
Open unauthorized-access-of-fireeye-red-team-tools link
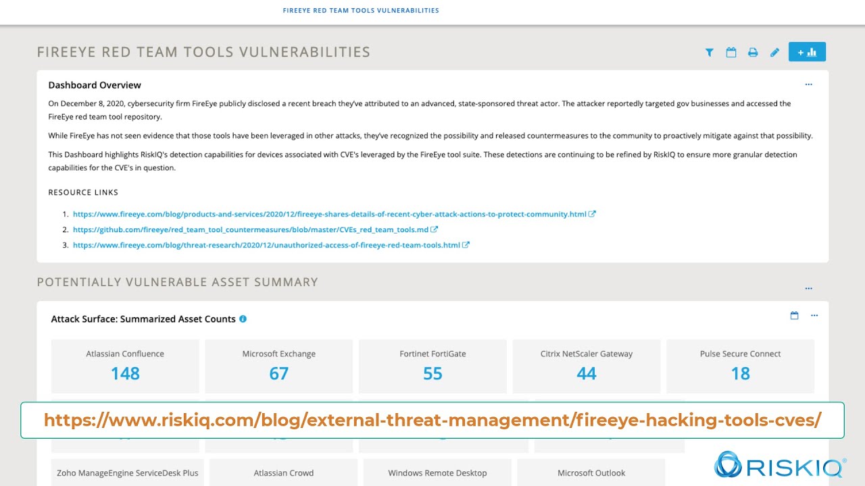(x=266, y=245)
